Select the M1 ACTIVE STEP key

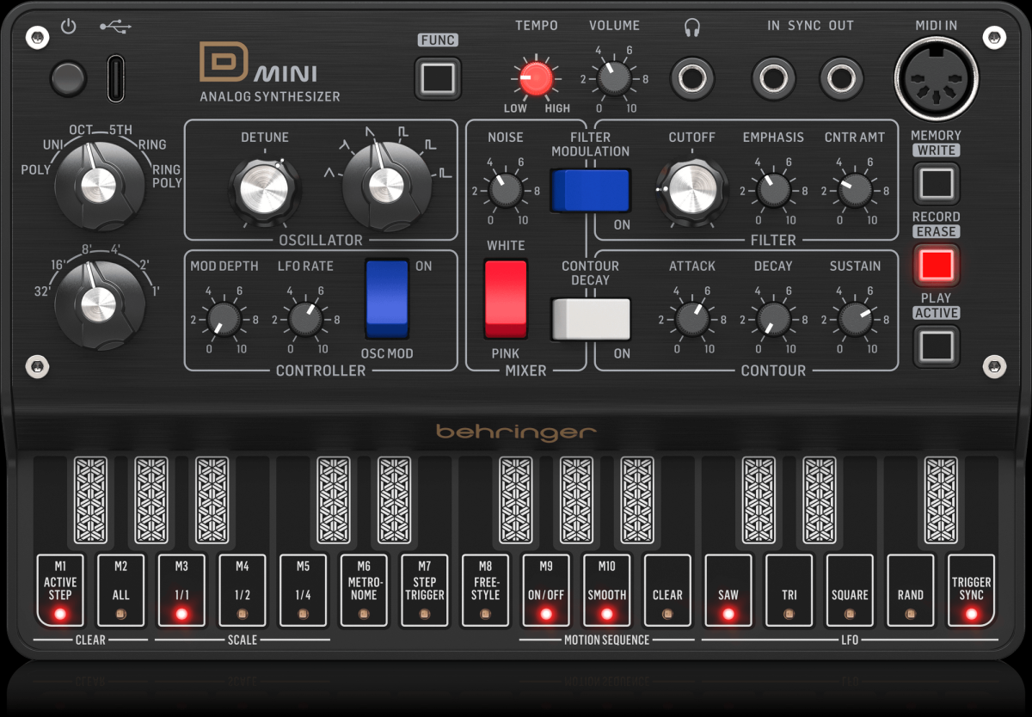[59, 590]
